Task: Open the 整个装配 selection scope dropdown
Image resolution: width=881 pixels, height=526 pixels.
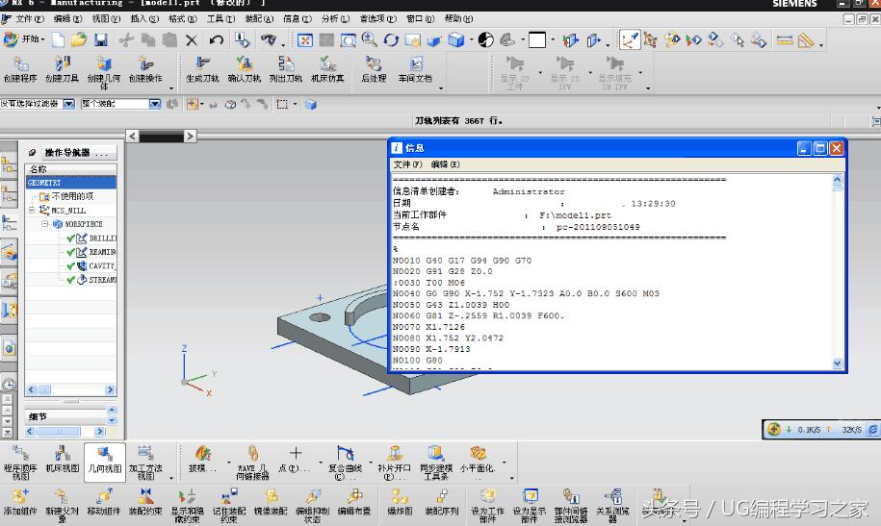Action: tap(154, 104)
